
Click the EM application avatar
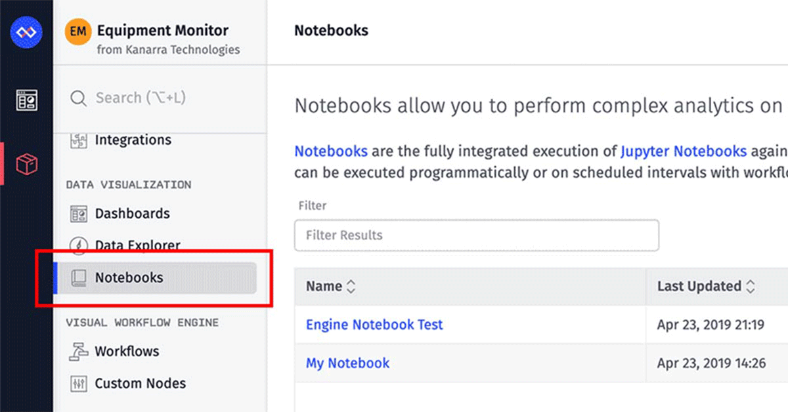(x=78, y=31)
